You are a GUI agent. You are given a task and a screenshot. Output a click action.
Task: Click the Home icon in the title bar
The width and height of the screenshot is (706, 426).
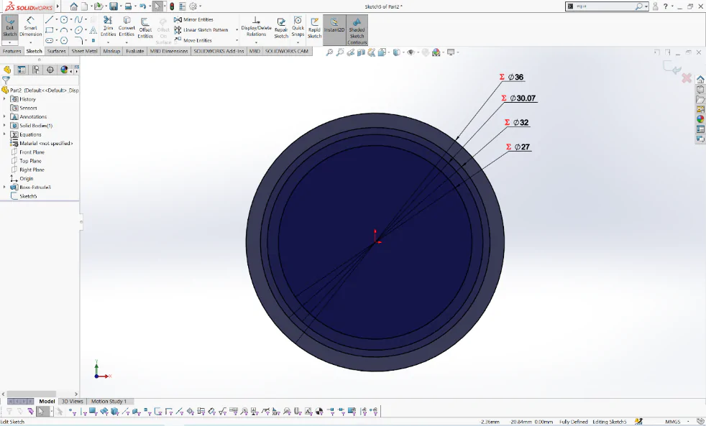tap(74, 6)
